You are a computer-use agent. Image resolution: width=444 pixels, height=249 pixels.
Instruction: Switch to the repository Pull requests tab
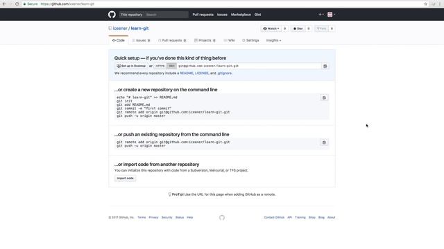pyautogui.click(x=172, y=40)
